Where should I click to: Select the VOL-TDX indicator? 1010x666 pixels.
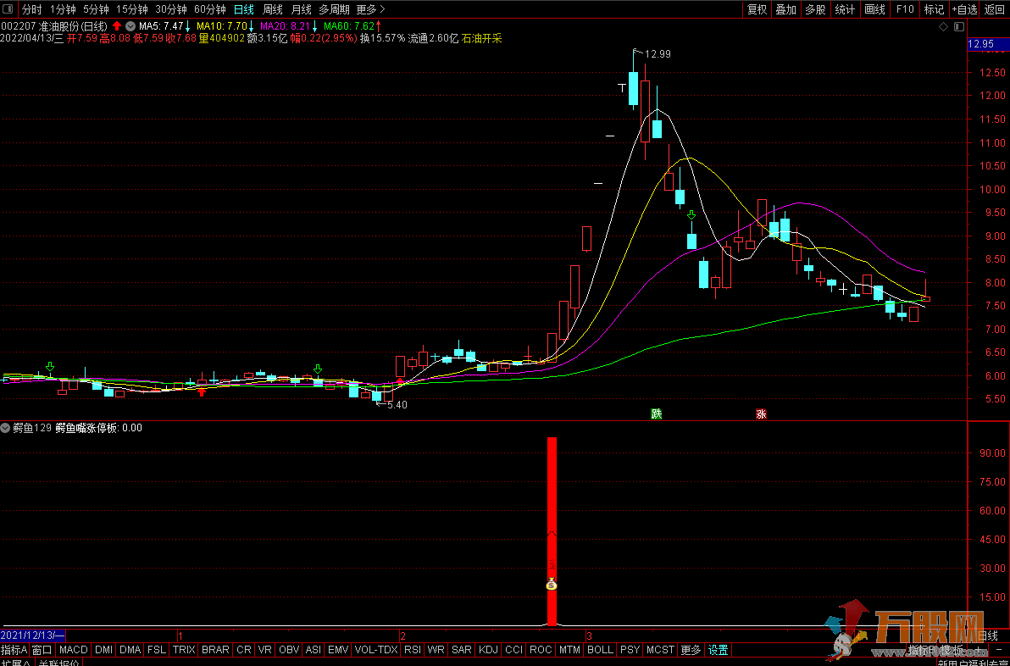[x=376, y=650]
